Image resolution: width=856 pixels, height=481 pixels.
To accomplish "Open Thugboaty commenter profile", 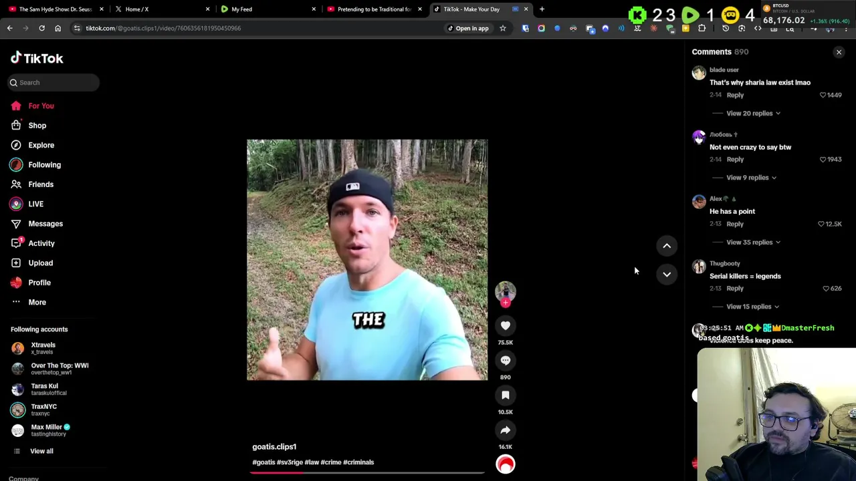I will click(x=725, y=263).
